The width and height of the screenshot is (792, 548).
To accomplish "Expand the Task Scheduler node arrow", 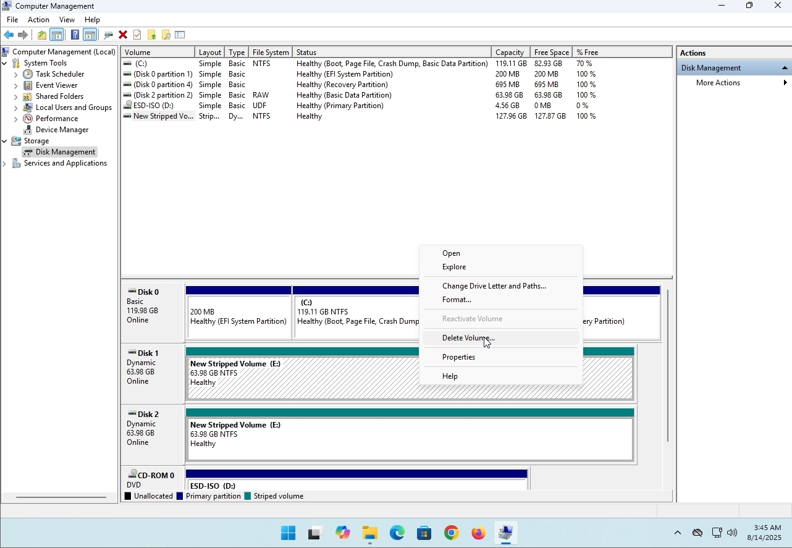I will tap(15, 74).
